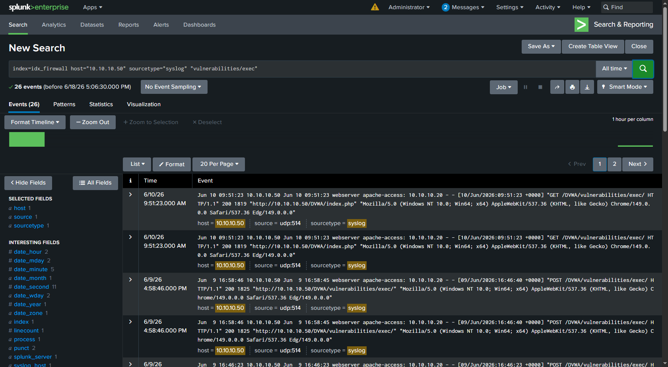Expand the second 9:51:23 AM event row

tap(130, 237)
